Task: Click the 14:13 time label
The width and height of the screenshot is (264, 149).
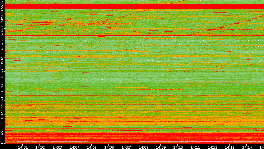Action: pos(230,147)
